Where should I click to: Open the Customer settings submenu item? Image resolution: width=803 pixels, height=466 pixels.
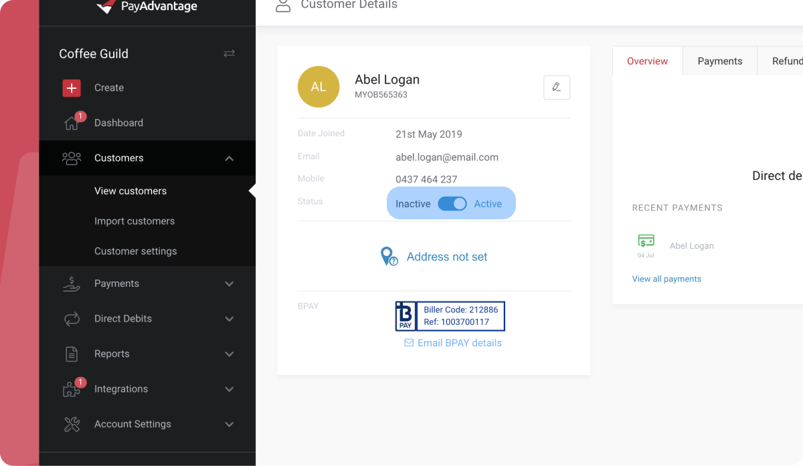tap(136, 251)
